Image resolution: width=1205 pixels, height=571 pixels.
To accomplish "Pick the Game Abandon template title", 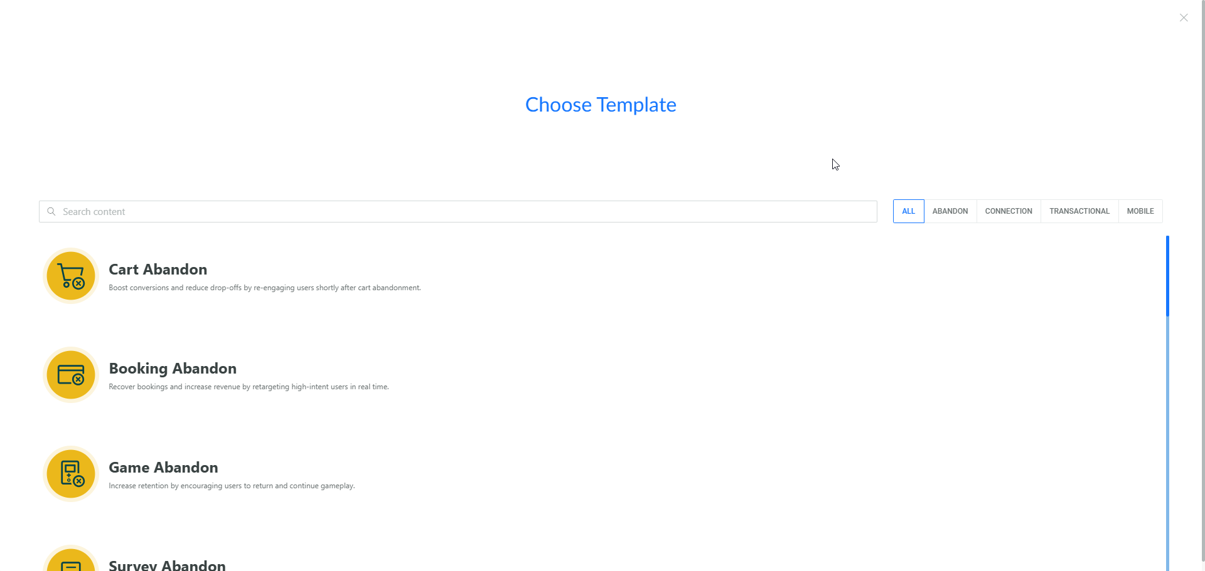I will 163,468.
